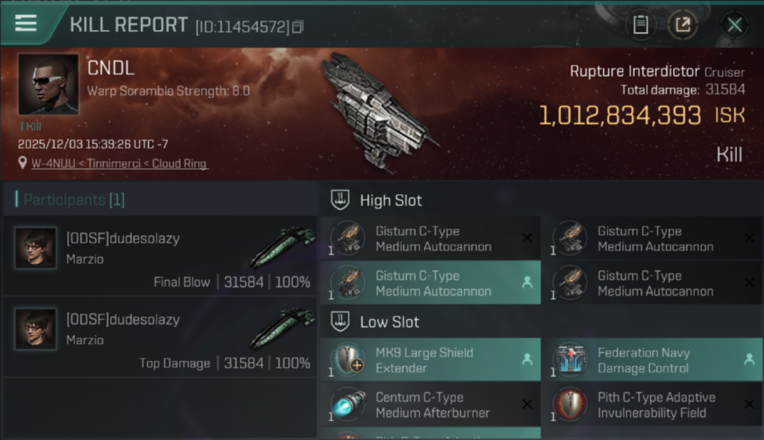Select the Participants section header

tap(73, 200)
